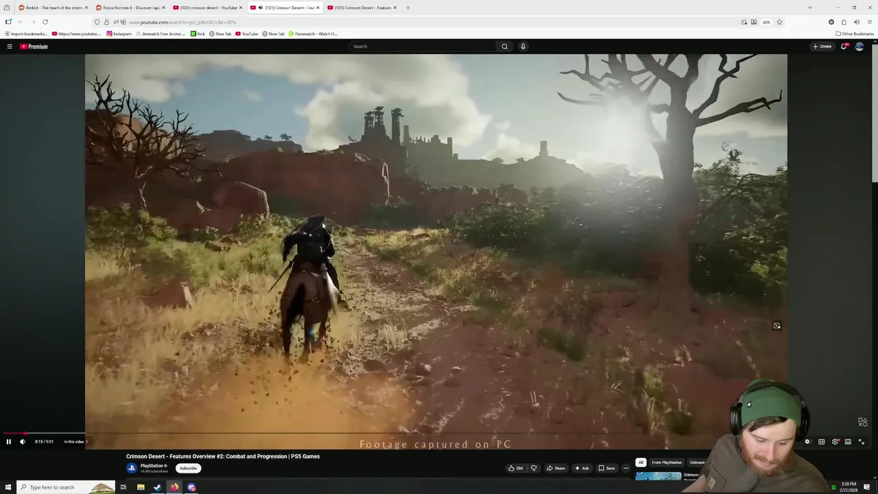Open the YouTube bookmark in the bookmarks bar

tap(247, 34)
